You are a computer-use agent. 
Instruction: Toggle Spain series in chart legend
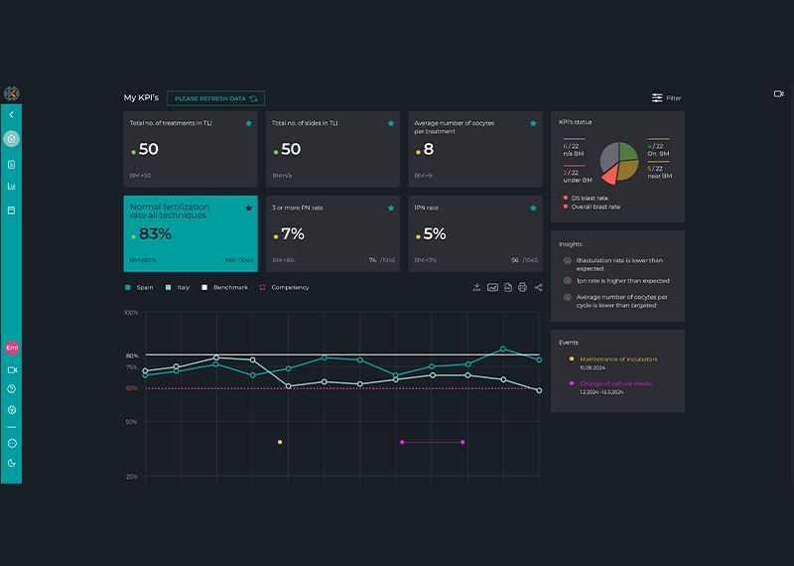[x=139, y=287]
